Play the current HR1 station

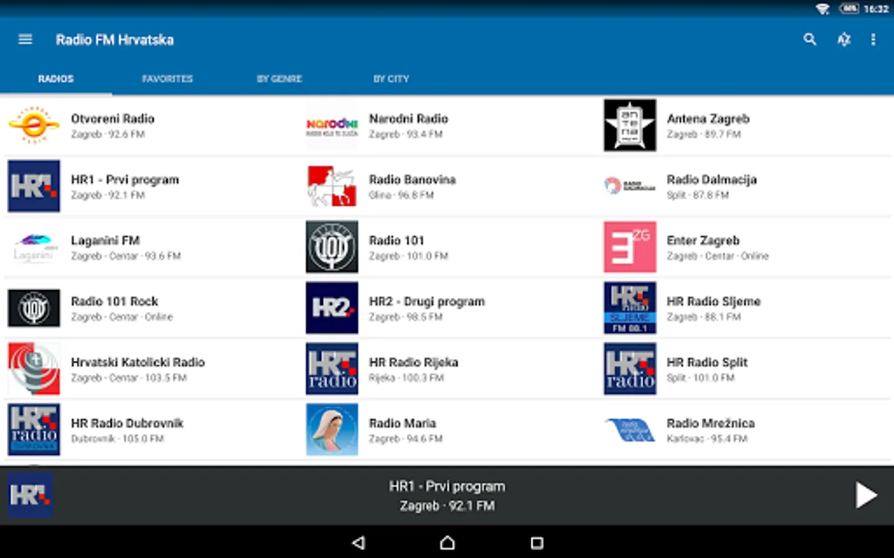pyautogui.click(x=865, y=495)
